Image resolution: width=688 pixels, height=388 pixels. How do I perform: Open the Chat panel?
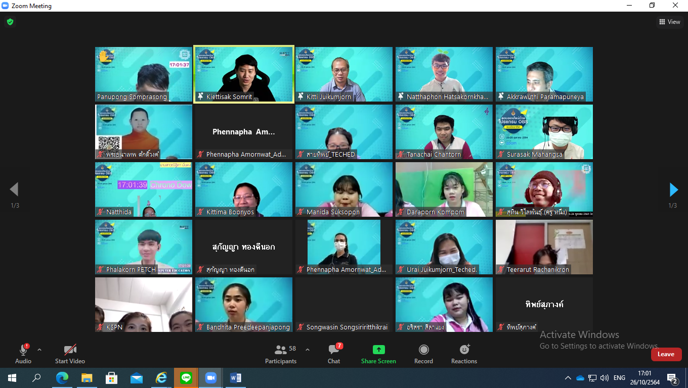pyautogui.click(x=334, y=353)
